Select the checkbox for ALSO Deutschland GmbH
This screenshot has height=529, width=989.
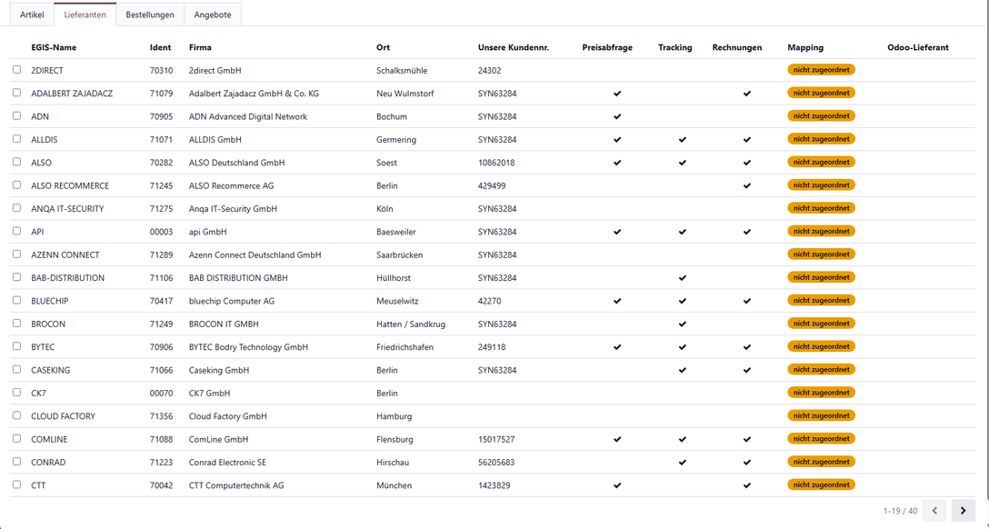point(17,162)
